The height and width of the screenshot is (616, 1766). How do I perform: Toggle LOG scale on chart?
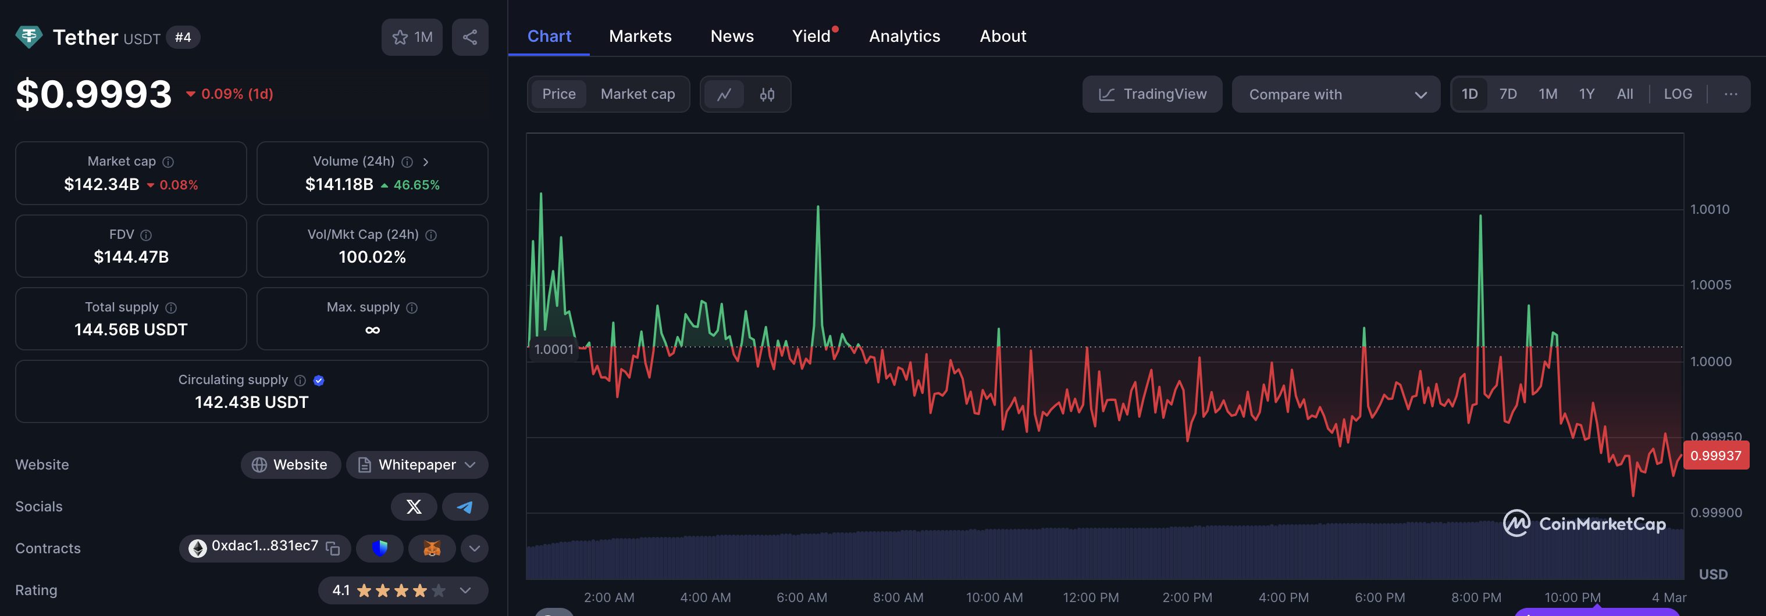click(1678, 94)
